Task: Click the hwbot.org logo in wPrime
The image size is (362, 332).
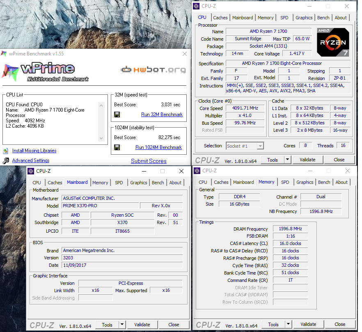Action: click(x=153, y=69)
